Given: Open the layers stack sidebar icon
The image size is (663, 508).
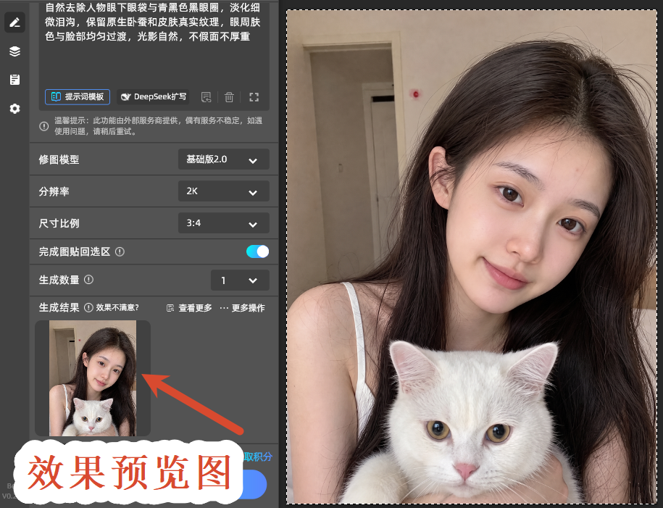Looking at the screenshot, I should click(x=14, y=51).
